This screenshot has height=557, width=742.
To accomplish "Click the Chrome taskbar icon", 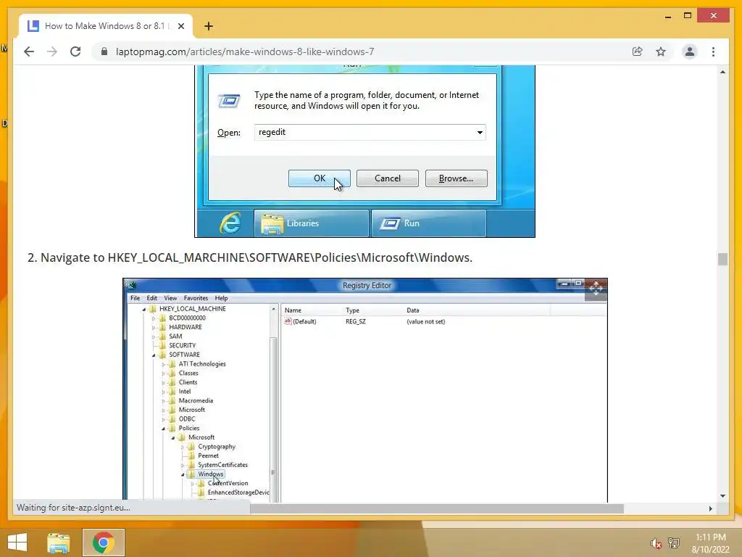I will 104,542.
